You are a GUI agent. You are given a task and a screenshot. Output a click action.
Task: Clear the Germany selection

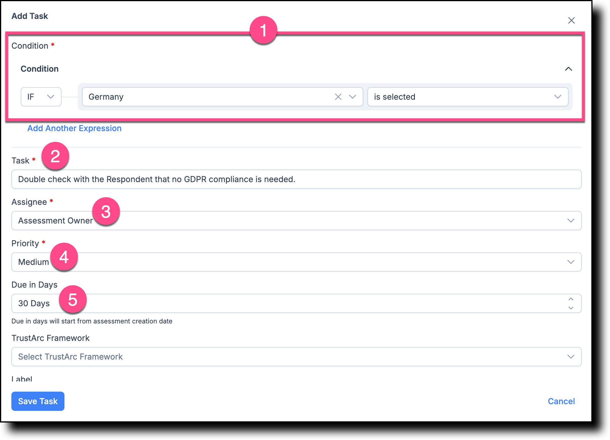tap(338, 97)
